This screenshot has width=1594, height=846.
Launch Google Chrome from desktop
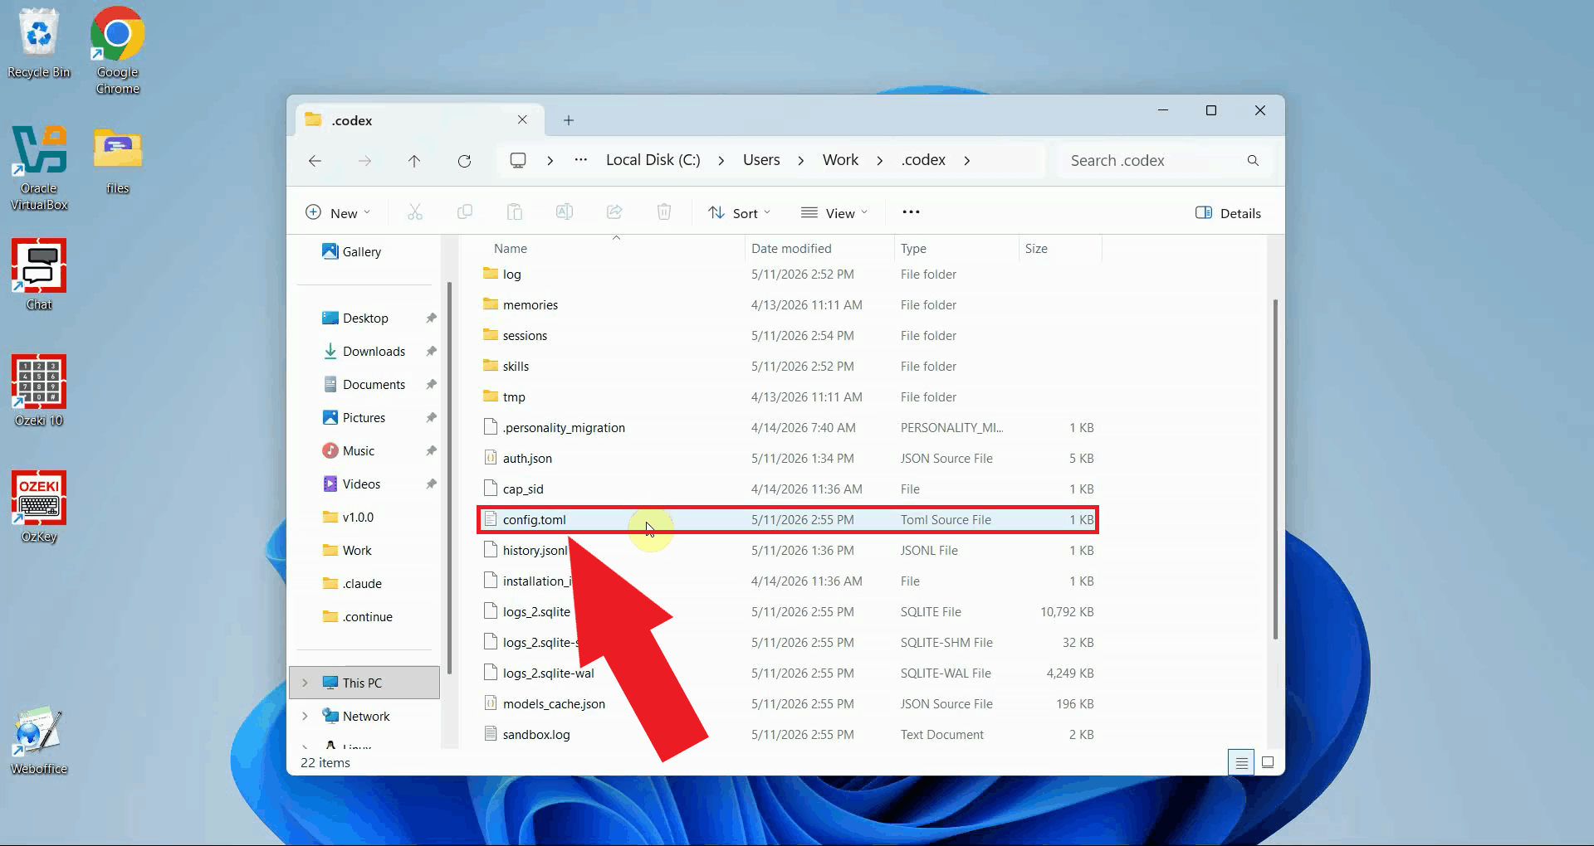[x=117, y=50]
